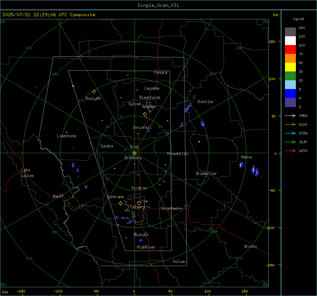Select the yellow diamond marker under Cochrane
This screenshot has height=296, width=317.
(x=120, y=203)
